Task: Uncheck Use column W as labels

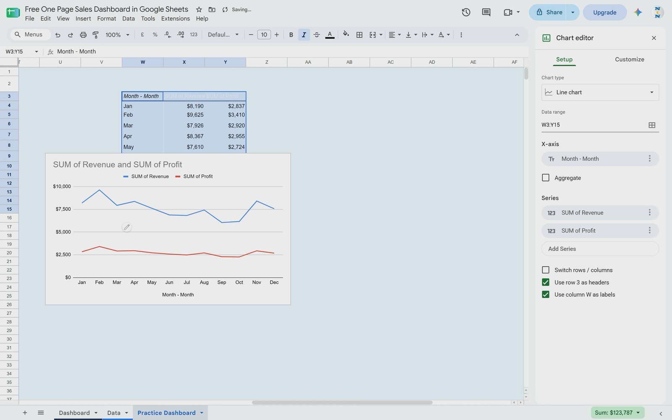Action: pos(546,294)
